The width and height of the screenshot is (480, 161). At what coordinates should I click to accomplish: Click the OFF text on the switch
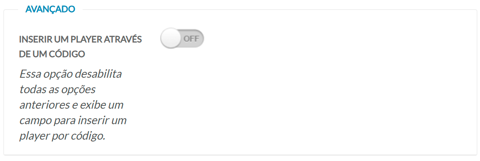[191, 39]
